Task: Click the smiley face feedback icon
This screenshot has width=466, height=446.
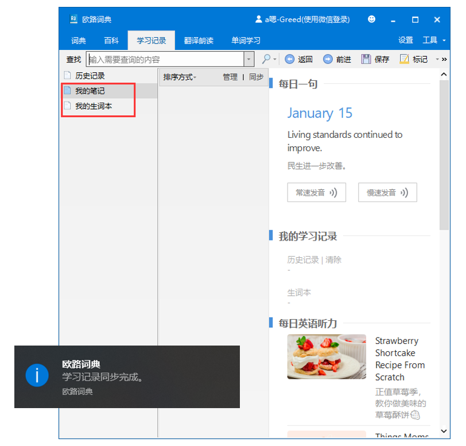Action: (371, 19)
